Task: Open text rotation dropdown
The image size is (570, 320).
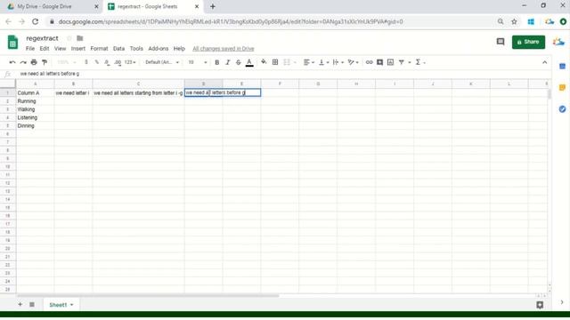Action: tap(353, 62)
